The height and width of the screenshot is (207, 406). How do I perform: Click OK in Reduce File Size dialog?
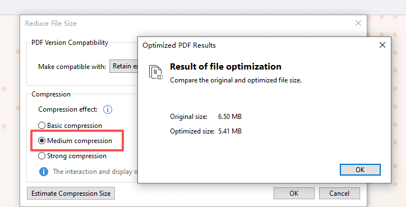(x=294, y=194)
